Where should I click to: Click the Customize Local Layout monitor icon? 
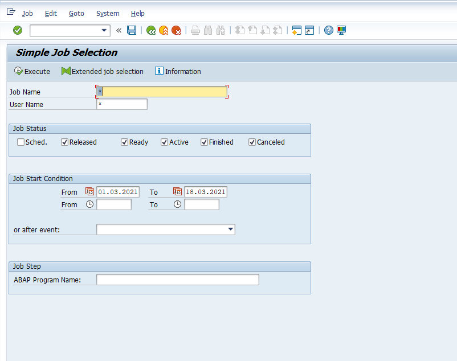[x=342, y=30]
